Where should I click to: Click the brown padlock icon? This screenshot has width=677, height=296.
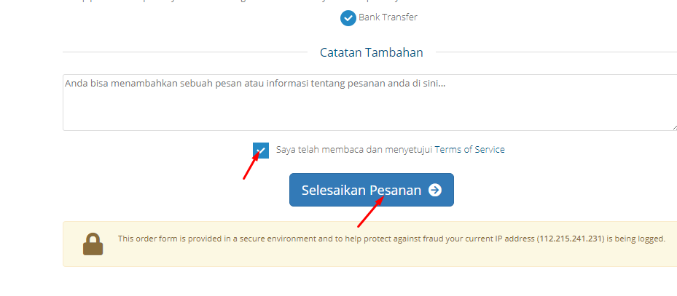[93, 244]
